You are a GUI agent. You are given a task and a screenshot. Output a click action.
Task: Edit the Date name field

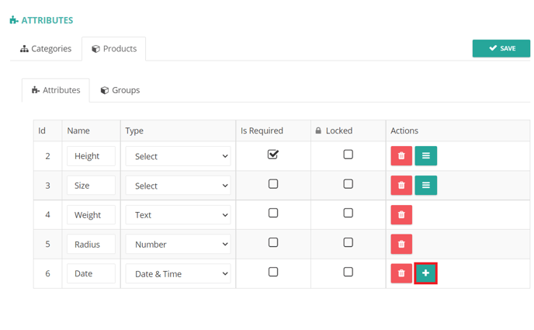click(91, 273)
